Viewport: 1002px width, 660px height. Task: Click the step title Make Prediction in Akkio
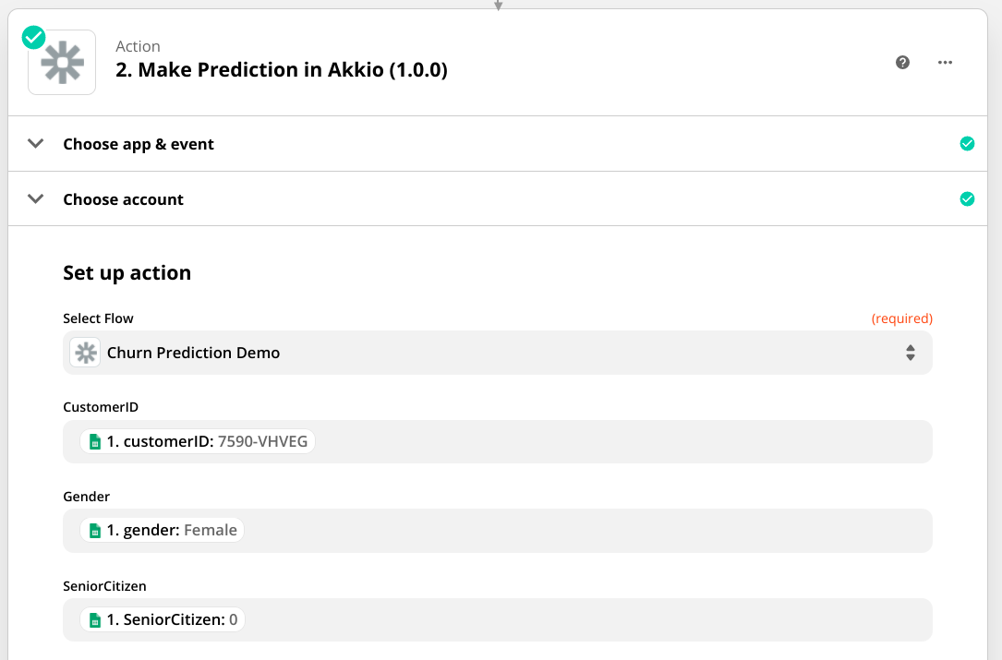coord(282,70)
